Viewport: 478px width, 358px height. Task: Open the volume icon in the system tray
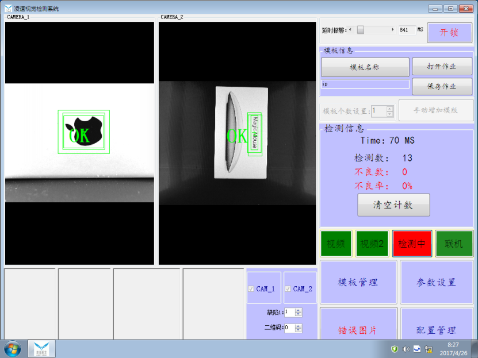coord(407,348)
